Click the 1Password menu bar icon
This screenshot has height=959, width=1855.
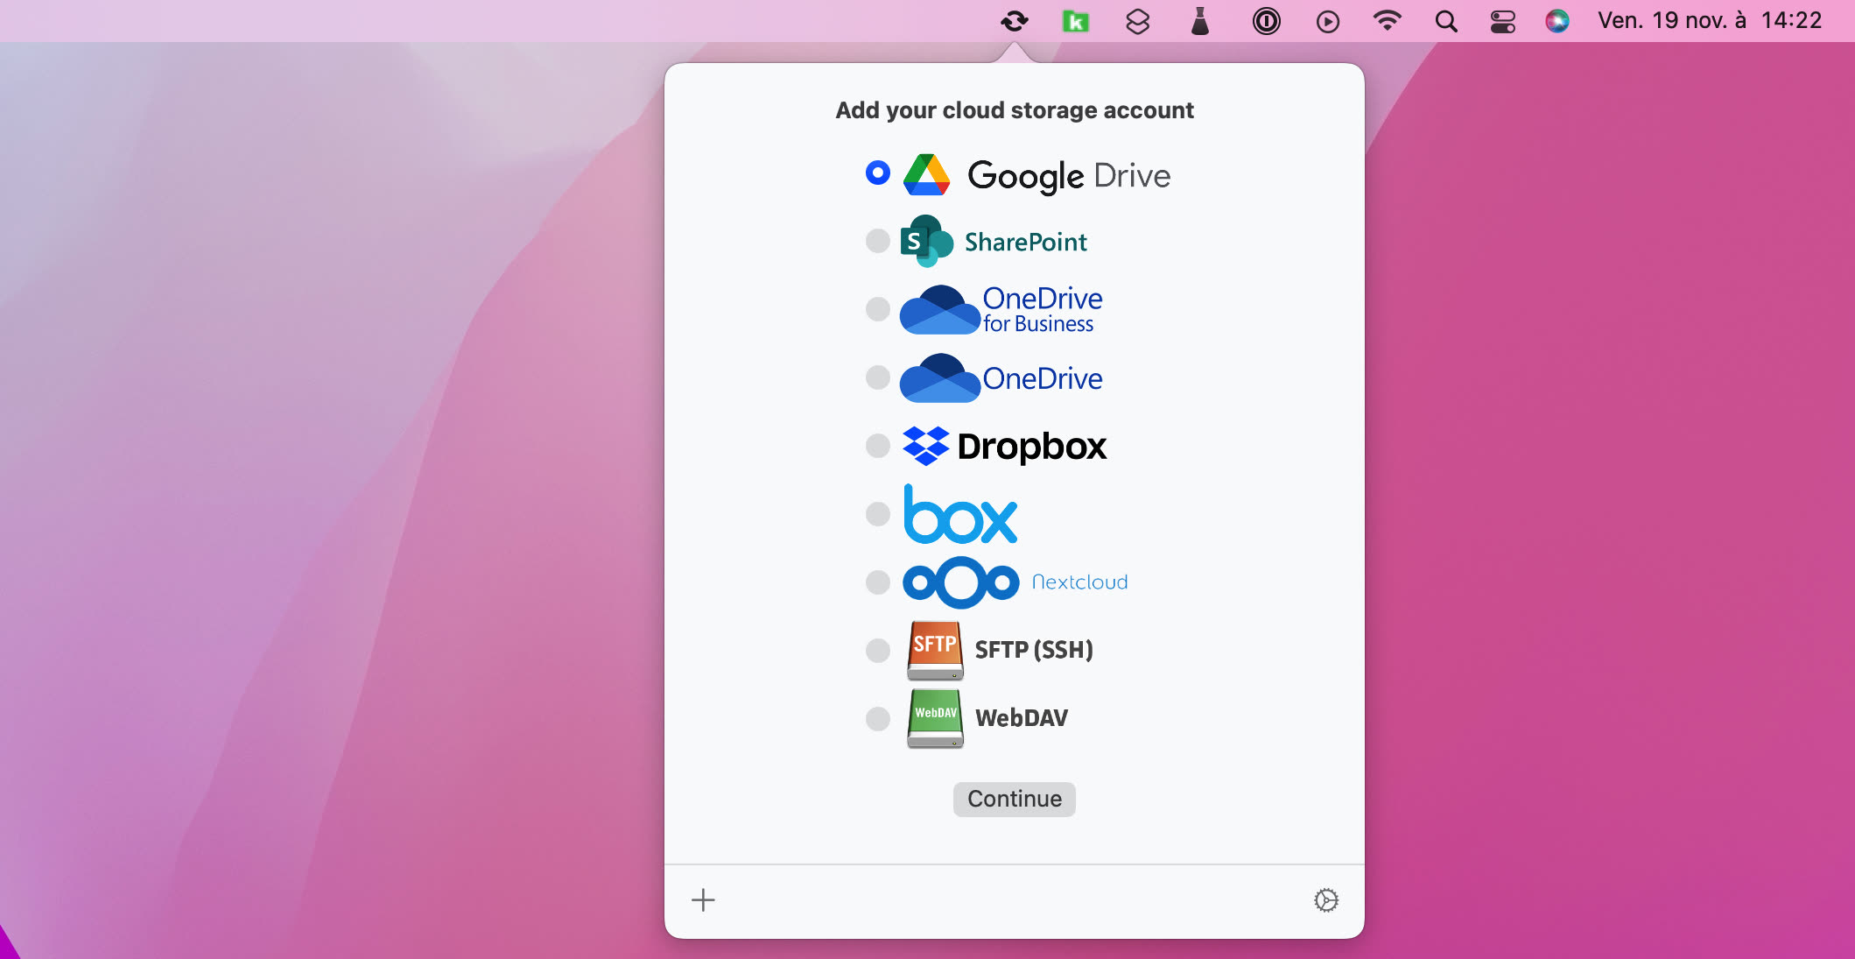pyautogui.click(x=1266, y=21)
